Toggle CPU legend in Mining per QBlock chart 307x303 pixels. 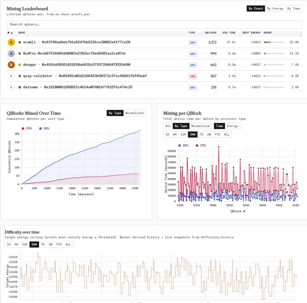click(201, 145)
